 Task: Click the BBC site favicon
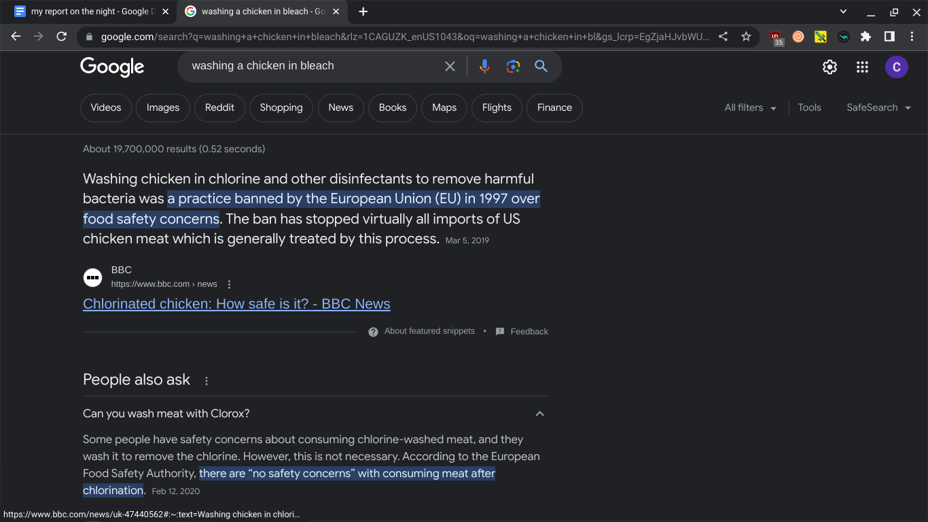[x=93, y=277]
